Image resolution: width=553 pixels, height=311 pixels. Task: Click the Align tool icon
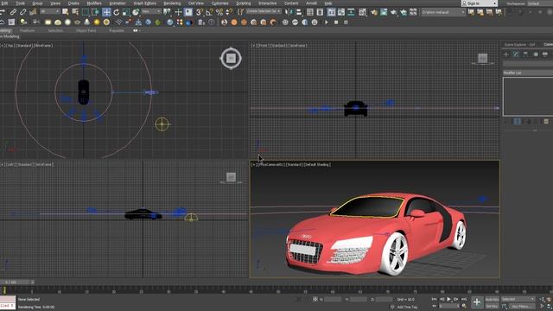299,12
